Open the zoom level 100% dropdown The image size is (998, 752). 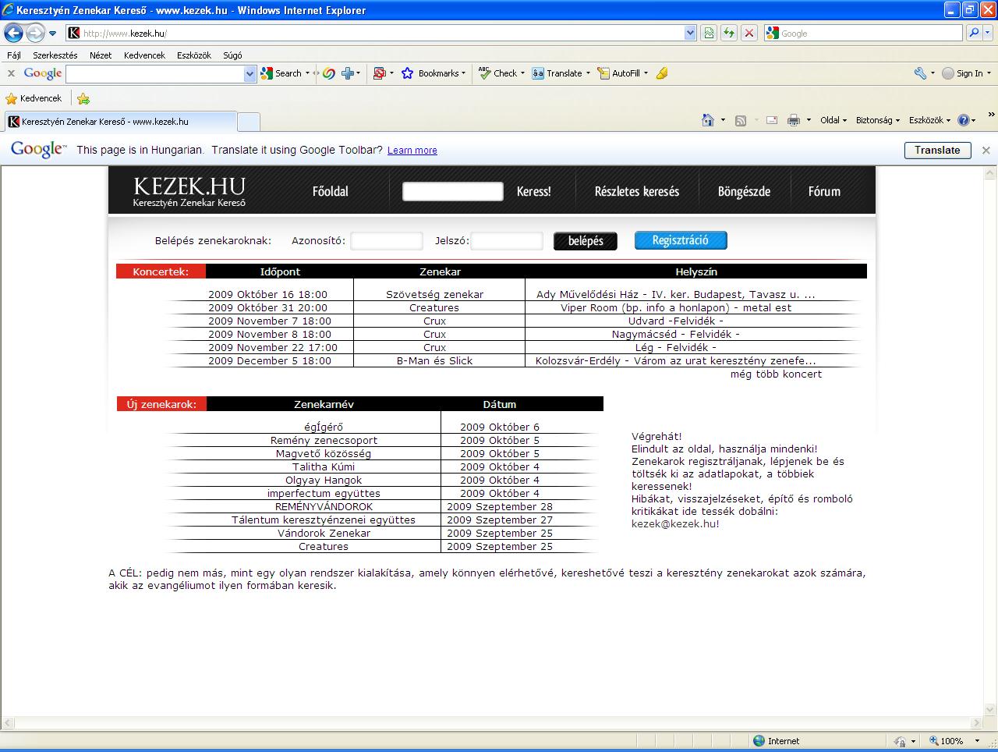(x=978, y=741)
